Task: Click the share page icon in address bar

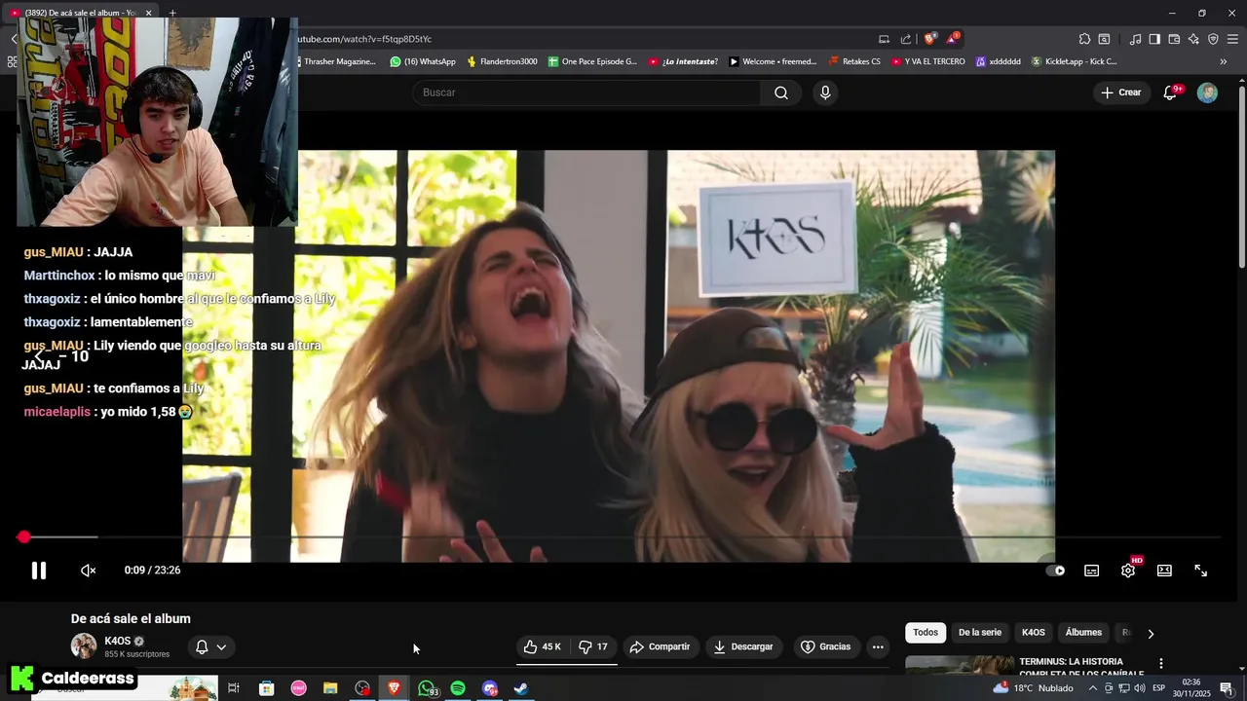Action: (x=906, y=39)
